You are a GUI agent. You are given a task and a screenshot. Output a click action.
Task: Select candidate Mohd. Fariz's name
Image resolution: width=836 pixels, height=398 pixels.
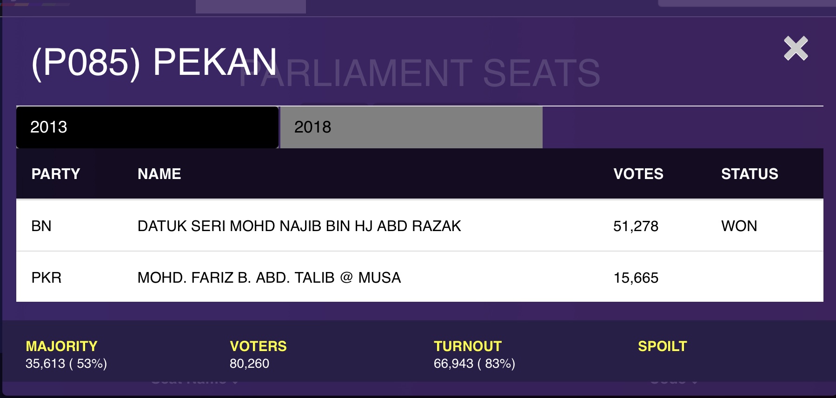click(x=269, y=278)
